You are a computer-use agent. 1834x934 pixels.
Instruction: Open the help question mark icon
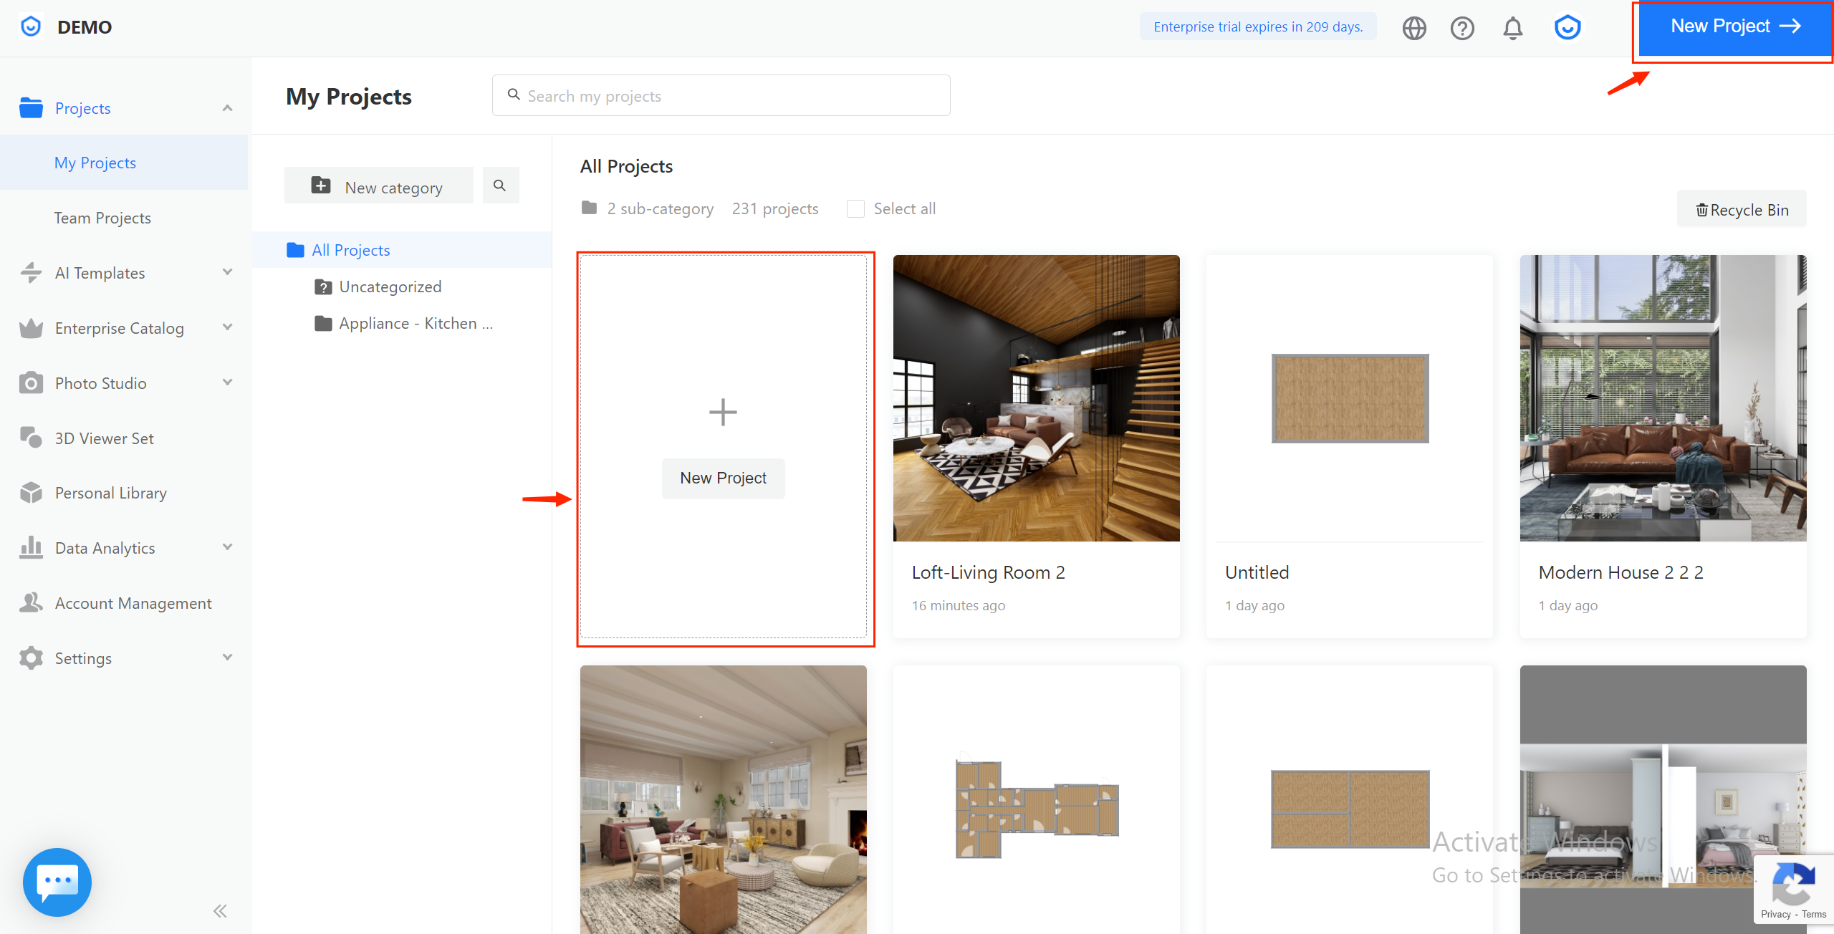click(x=1462, y=28)
